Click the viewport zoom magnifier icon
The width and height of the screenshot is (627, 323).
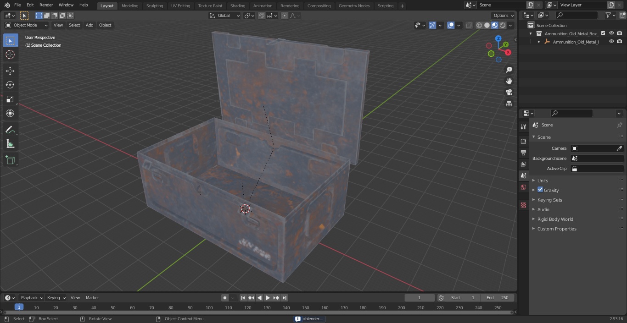click(509, 70)
